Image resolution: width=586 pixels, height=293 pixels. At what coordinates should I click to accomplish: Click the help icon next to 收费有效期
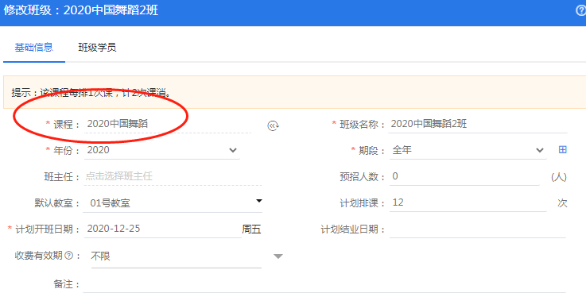(68, 256)
